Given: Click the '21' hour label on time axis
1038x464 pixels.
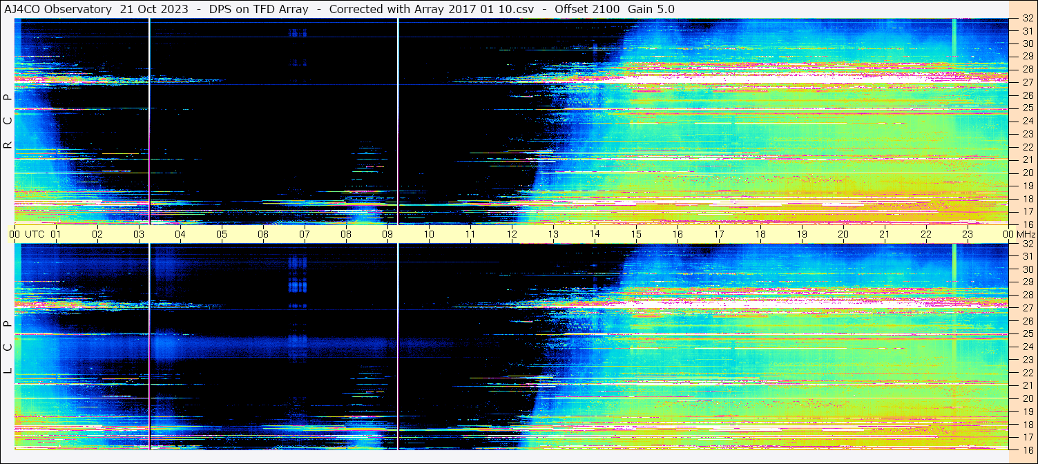Looking at the screenshot, I should point(885,234).
